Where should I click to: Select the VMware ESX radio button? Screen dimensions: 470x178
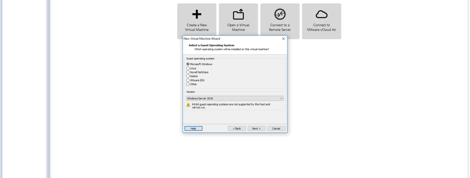tap(188, 80)
